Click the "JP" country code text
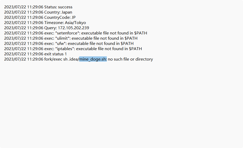Image resolution: width=243 pixels, height=148 pixels. pos(73,17)
